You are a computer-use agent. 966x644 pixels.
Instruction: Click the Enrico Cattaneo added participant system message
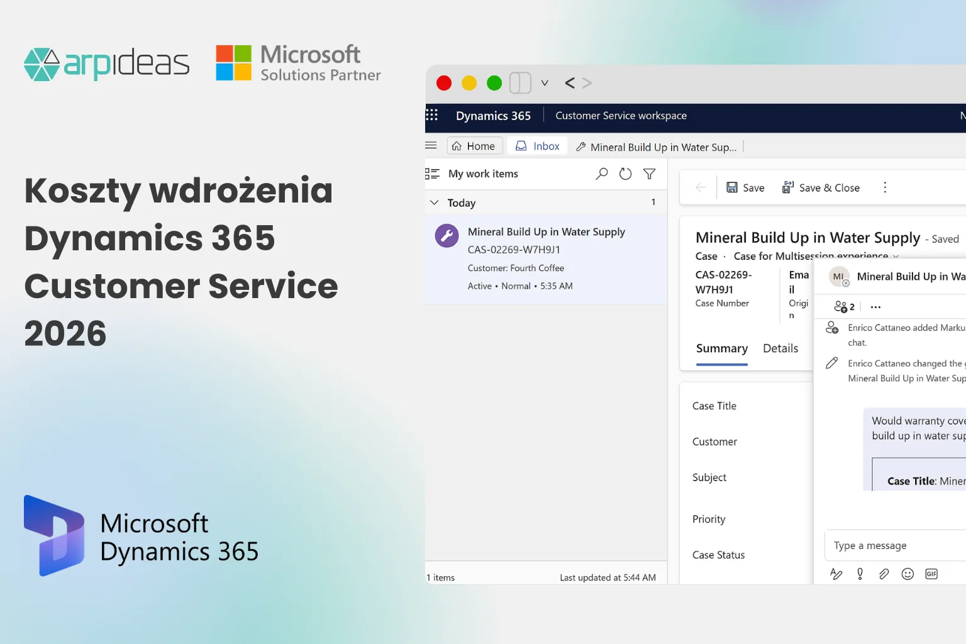[906, 335]
